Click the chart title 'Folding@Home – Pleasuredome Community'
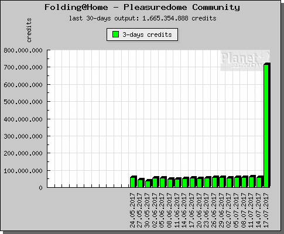 [x=142, y=8]
